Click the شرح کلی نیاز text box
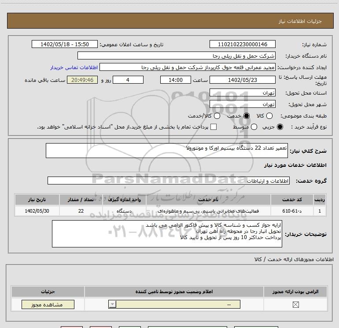The width and height of the screenshot is (339, 328). point(167,151)
